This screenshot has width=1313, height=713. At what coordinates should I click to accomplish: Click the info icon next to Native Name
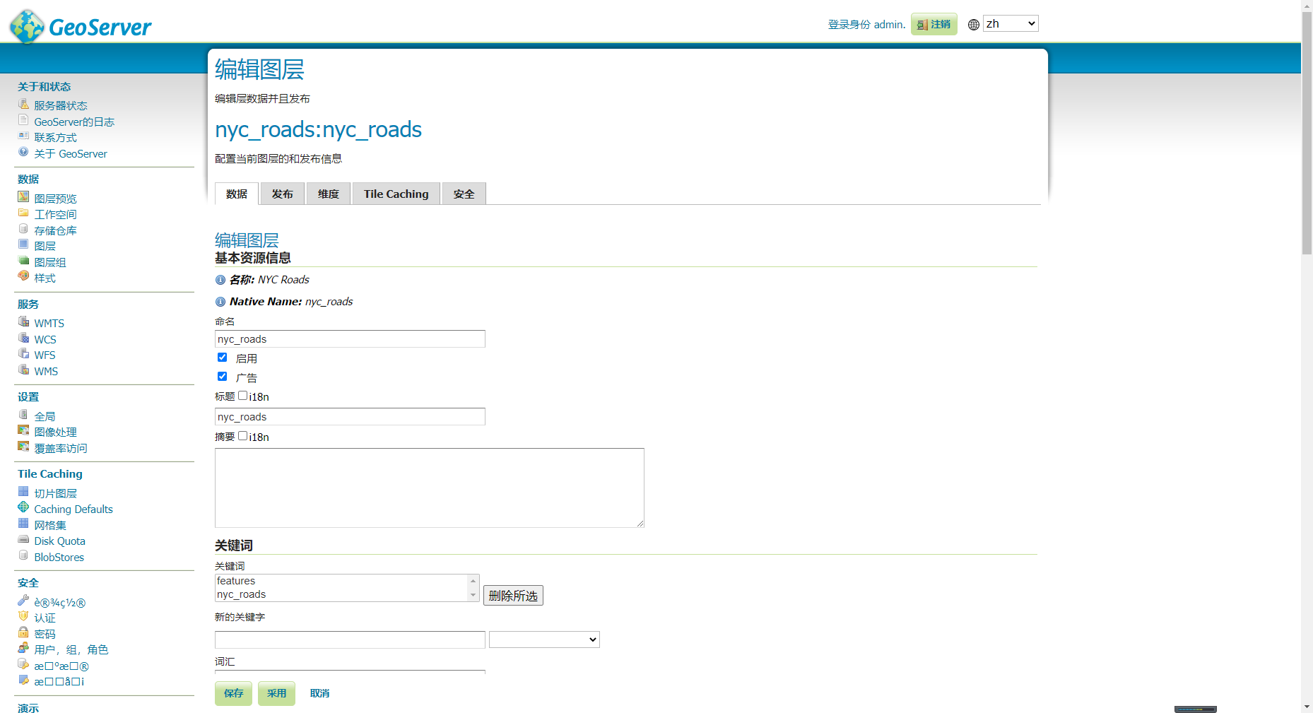(220, 302)
